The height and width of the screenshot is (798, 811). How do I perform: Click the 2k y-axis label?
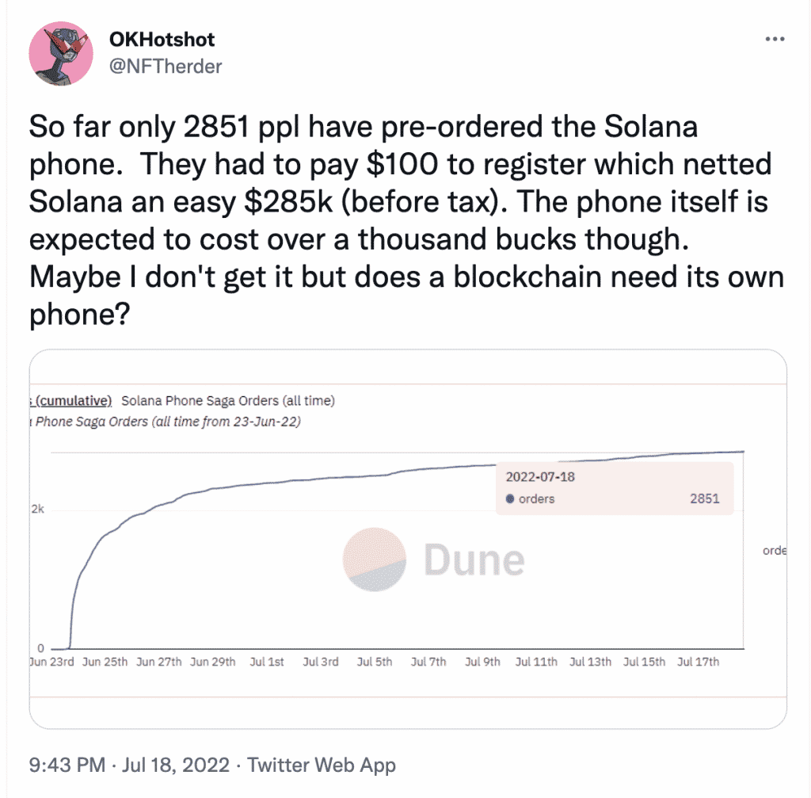point(38,510)
